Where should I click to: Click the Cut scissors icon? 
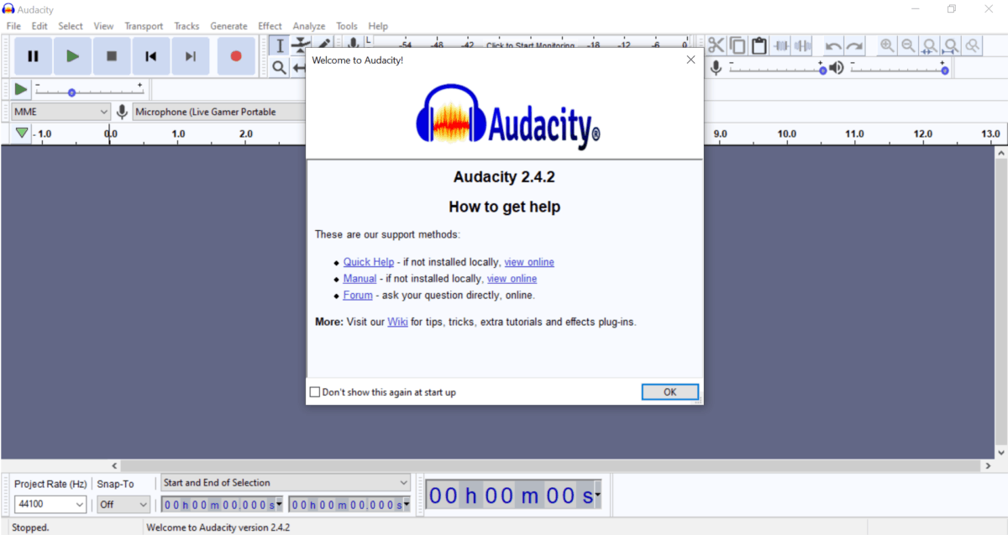[x=716, y=46]
